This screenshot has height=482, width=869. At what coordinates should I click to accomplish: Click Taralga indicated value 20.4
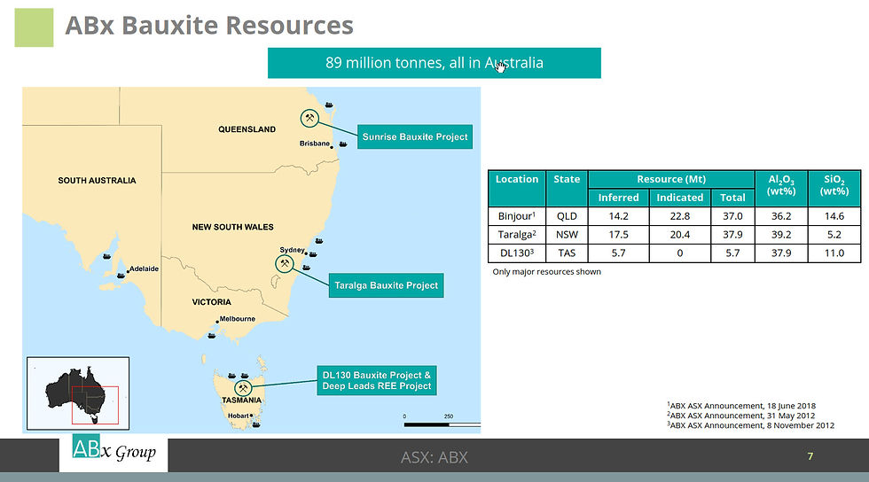tap(680, 234)
